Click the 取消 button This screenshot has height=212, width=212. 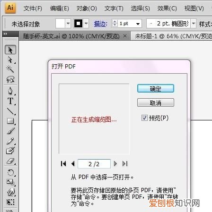pos(156,102)
